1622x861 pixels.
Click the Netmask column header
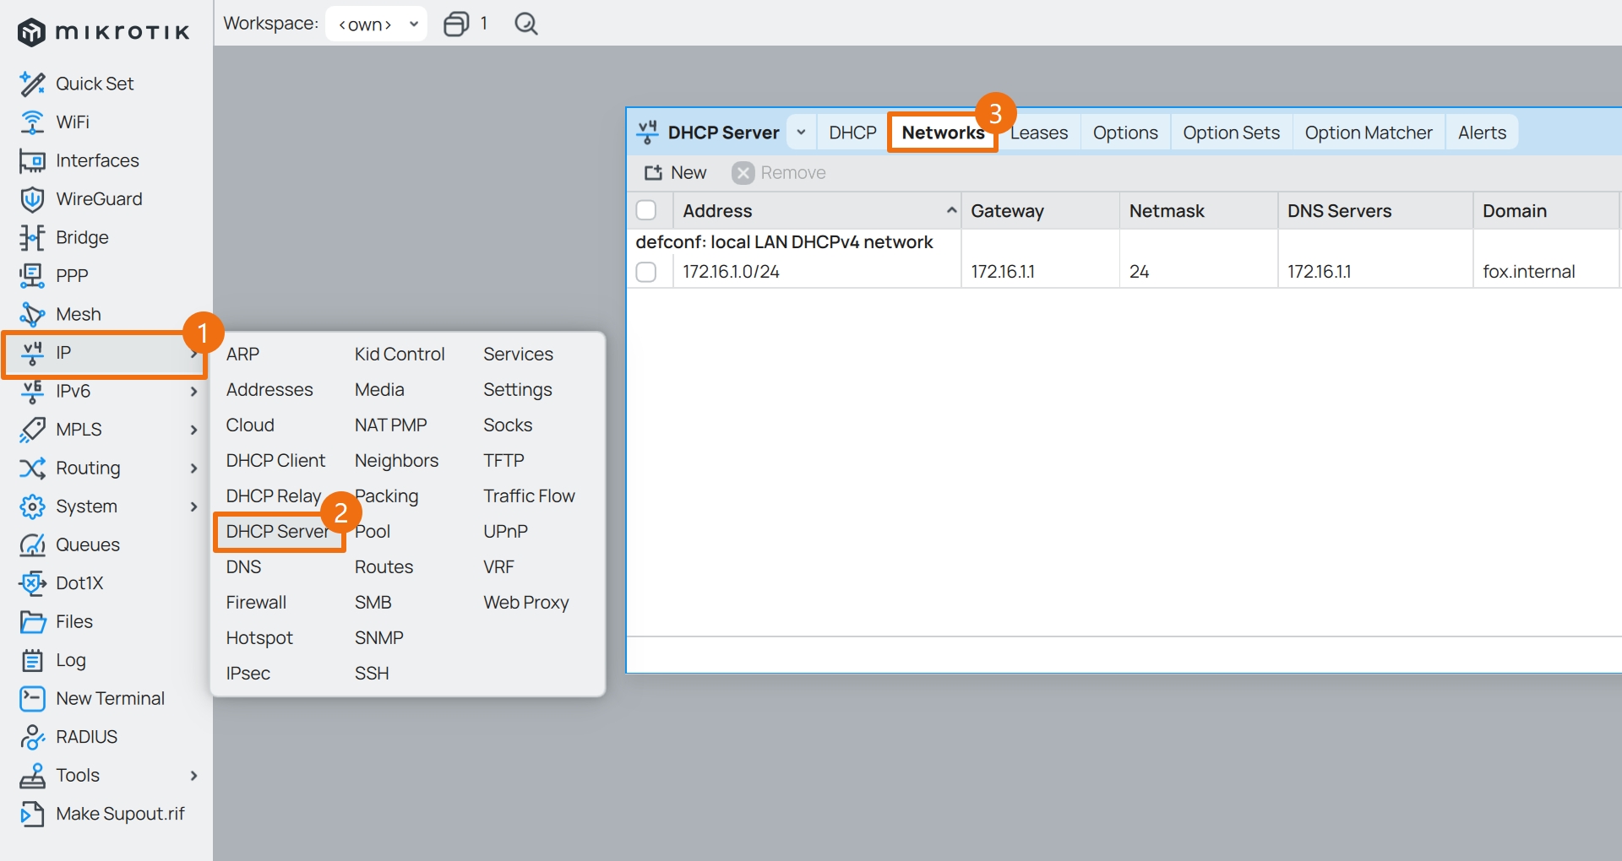tap(1199, 211)
